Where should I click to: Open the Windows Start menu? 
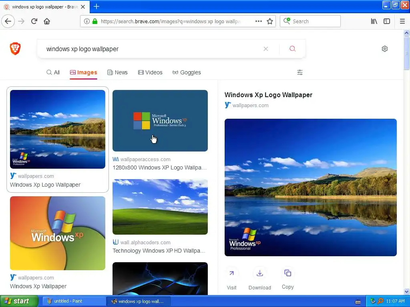click(19, 301)
